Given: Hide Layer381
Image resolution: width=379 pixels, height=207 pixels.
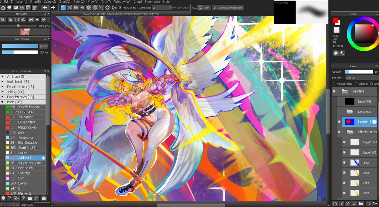Looking at the screenshot, I should [344, 152].
